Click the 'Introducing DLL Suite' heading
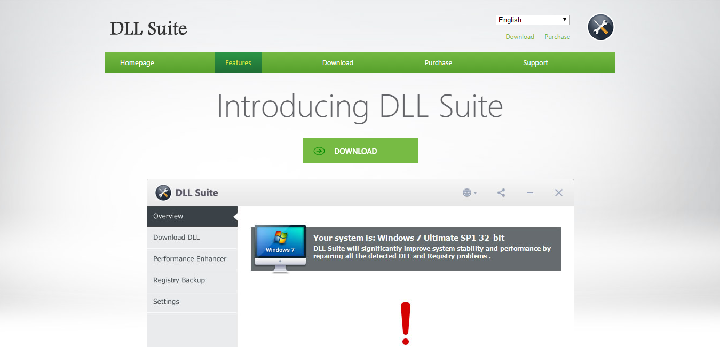 coord(360,106)
